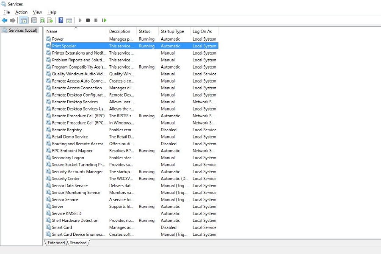
Task: Open the blue Help question-mark icon
Action: tap(61, 20)
